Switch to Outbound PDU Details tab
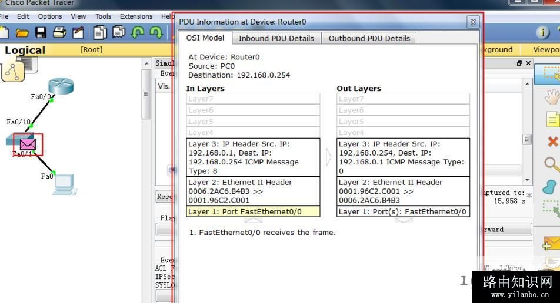Image resolution: width=560 pixels, height=303 pixels. point(369,38)
